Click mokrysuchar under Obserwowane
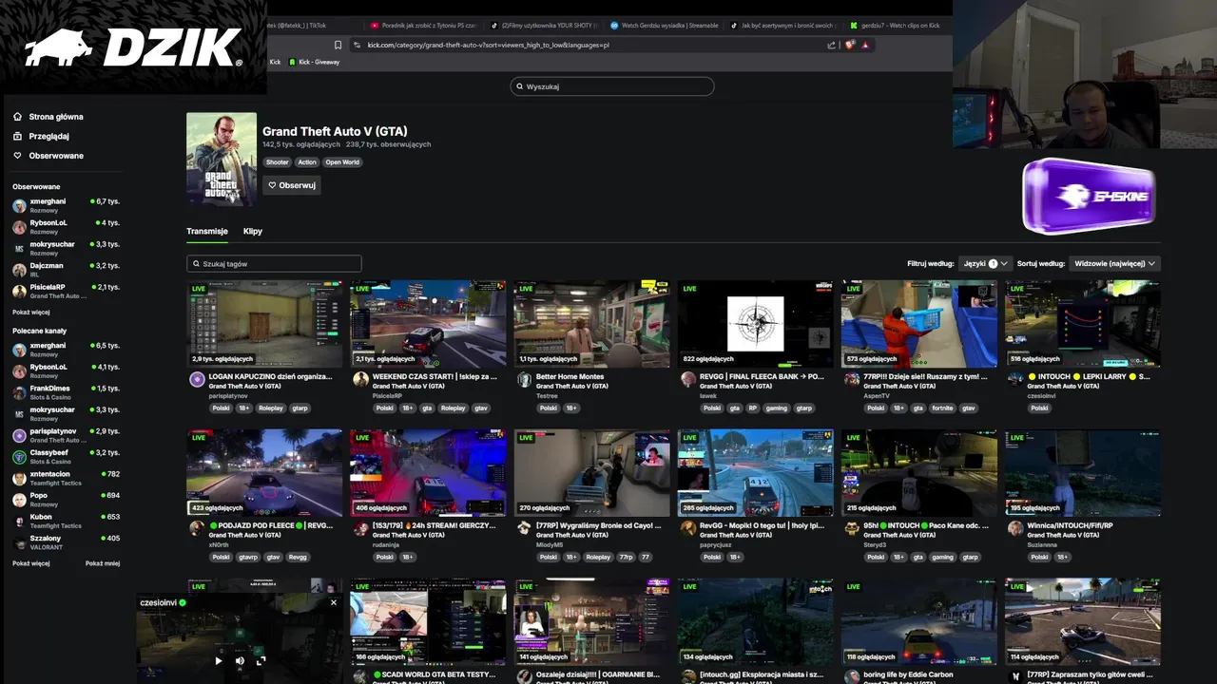Screen dimensions: 1217x684 point(52,244)
